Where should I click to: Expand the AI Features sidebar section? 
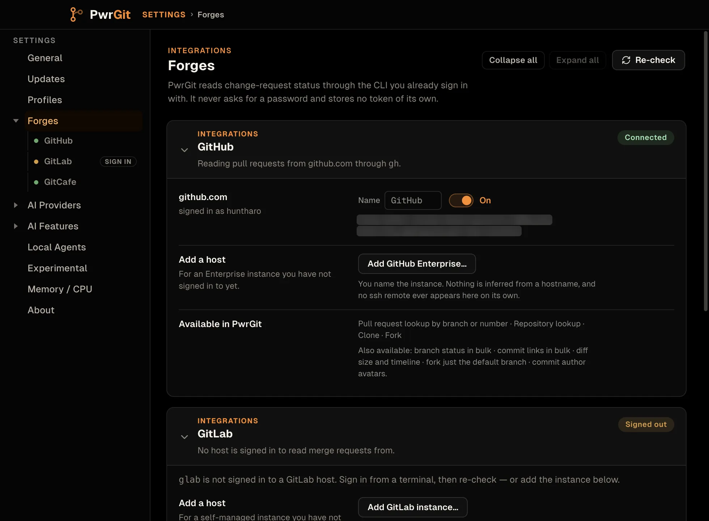(x=16, y=226)
